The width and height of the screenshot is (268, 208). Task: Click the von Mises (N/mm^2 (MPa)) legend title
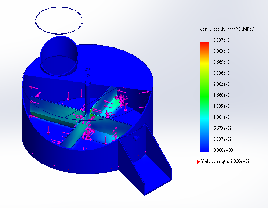227,29
